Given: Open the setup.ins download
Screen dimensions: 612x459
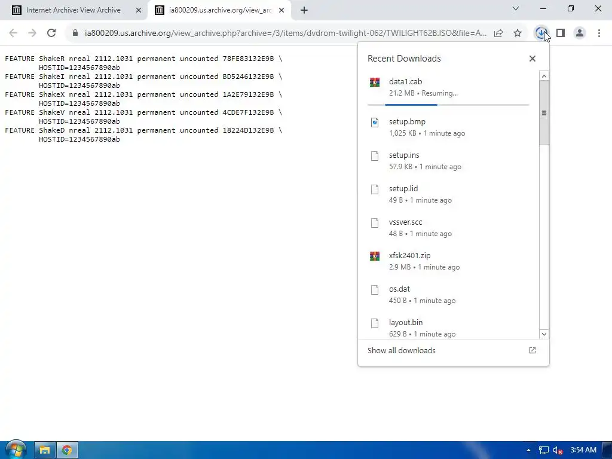Looking at the screenshot, I should 448,160.
